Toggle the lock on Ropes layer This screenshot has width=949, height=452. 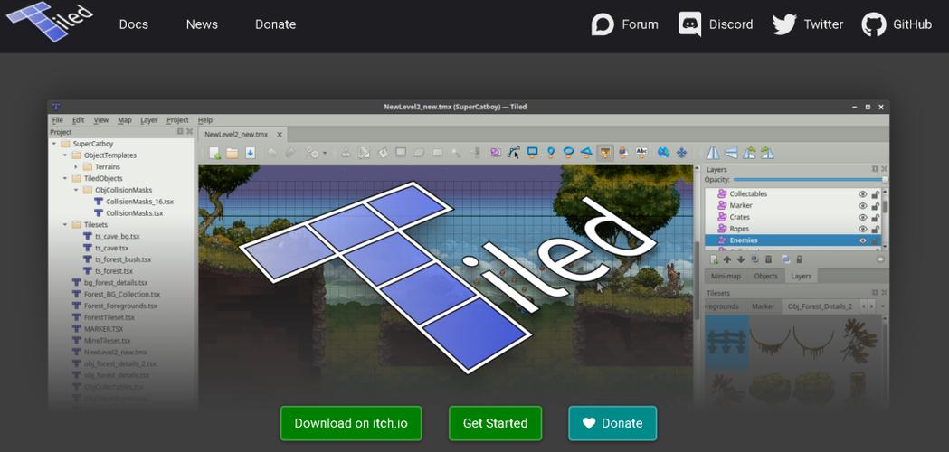pos(875,229)
